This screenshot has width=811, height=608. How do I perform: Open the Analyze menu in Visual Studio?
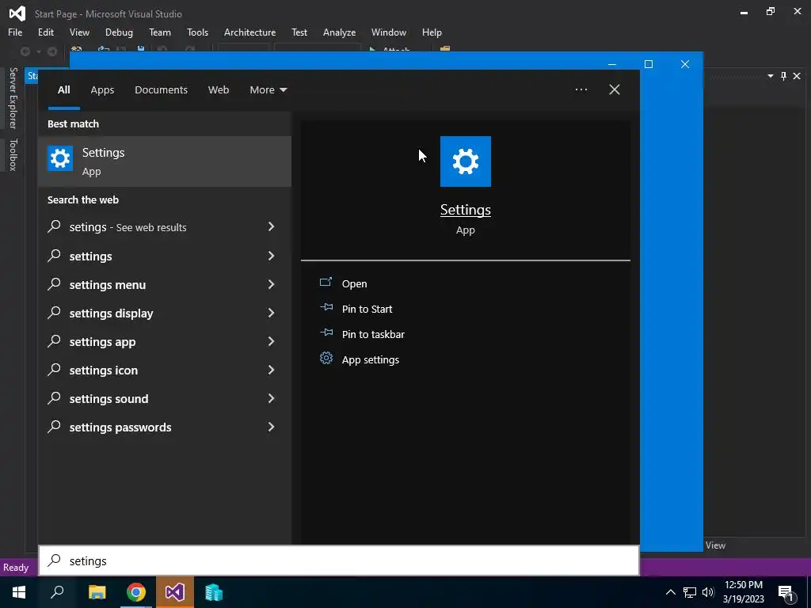[x=339, y=32]
